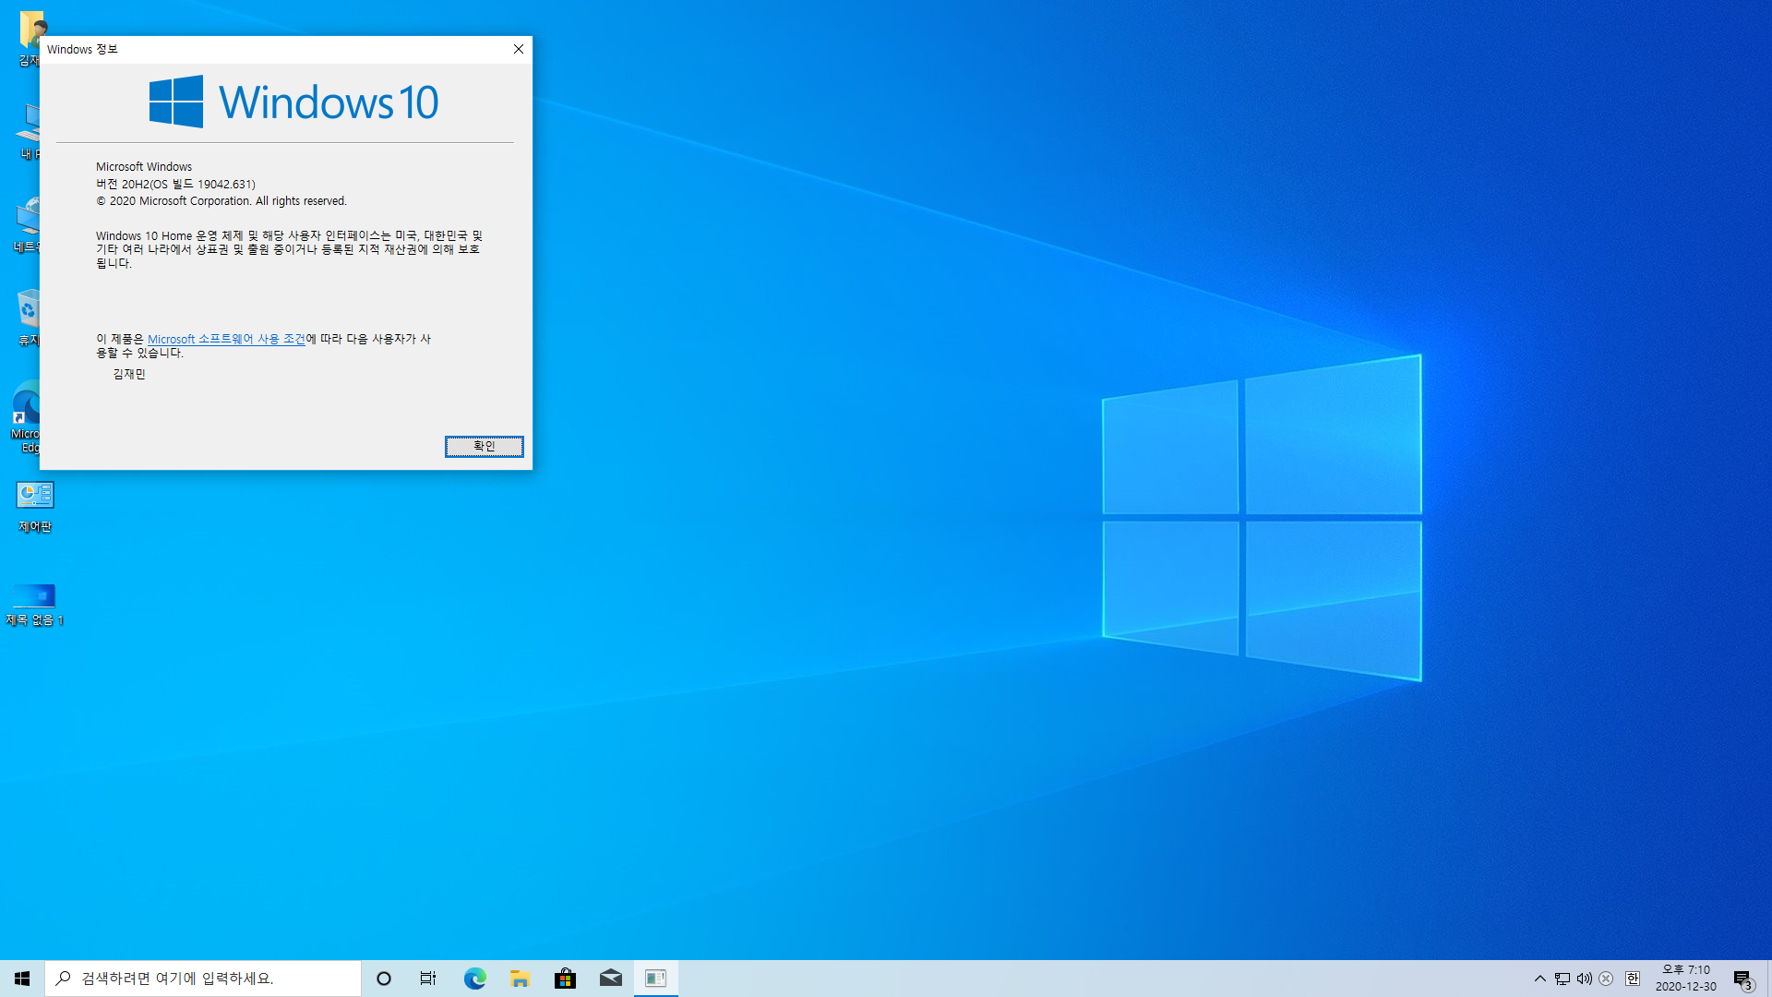
Task: Select the Microsoft Edge desktop shortcut
Action: [26, 417]
